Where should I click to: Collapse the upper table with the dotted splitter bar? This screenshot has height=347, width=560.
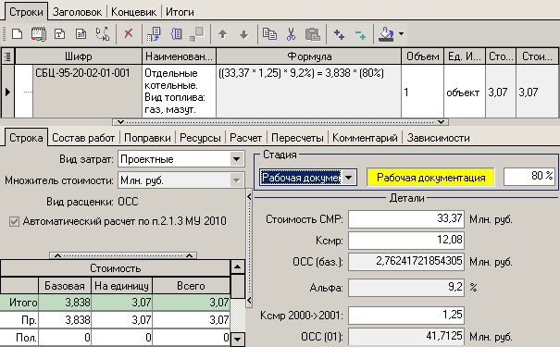280,122
